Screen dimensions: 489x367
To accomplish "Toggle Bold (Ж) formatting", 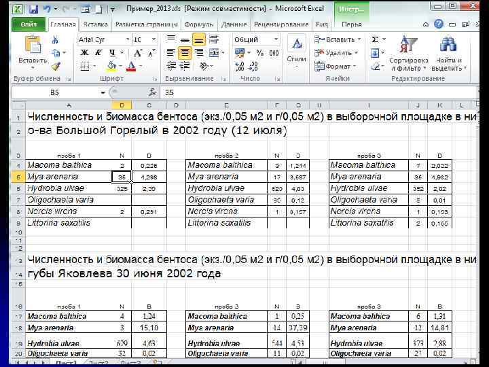I will (84, 53).
